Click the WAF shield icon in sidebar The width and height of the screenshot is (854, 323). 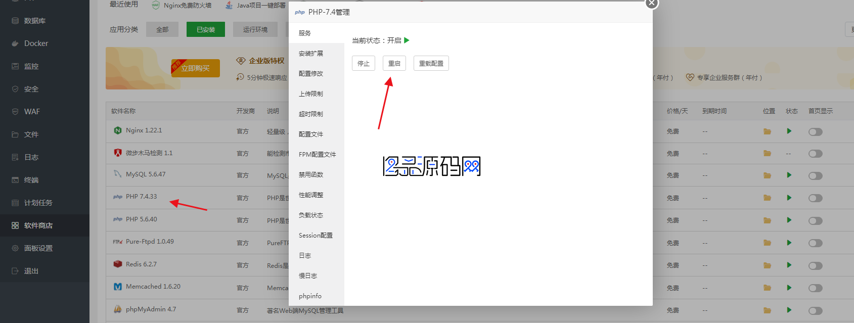tap(15, 112)
